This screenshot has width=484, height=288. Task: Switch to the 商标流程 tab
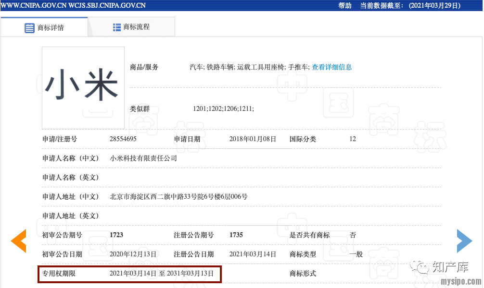tap(131, 27)
